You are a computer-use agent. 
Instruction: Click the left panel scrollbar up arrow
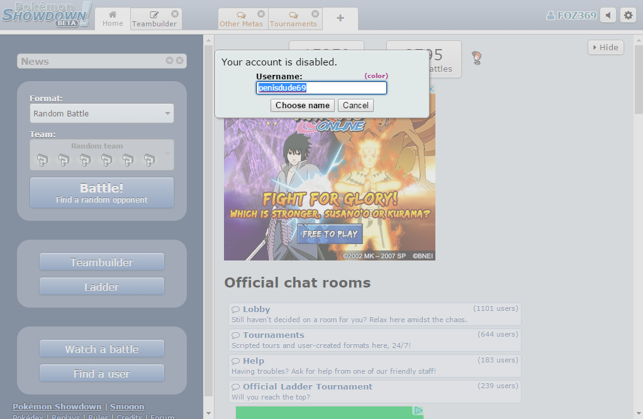[x=208, y=40]
